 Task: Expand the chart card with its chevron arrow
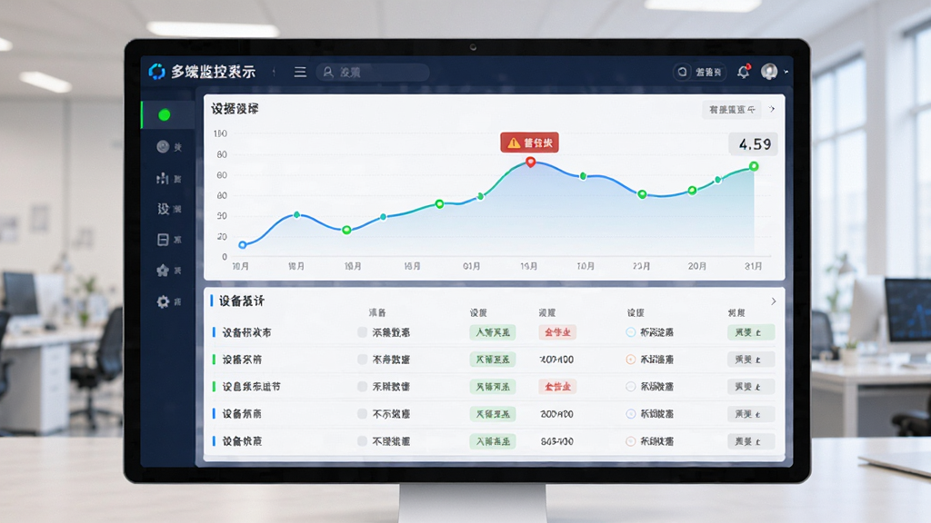(772, 109)
